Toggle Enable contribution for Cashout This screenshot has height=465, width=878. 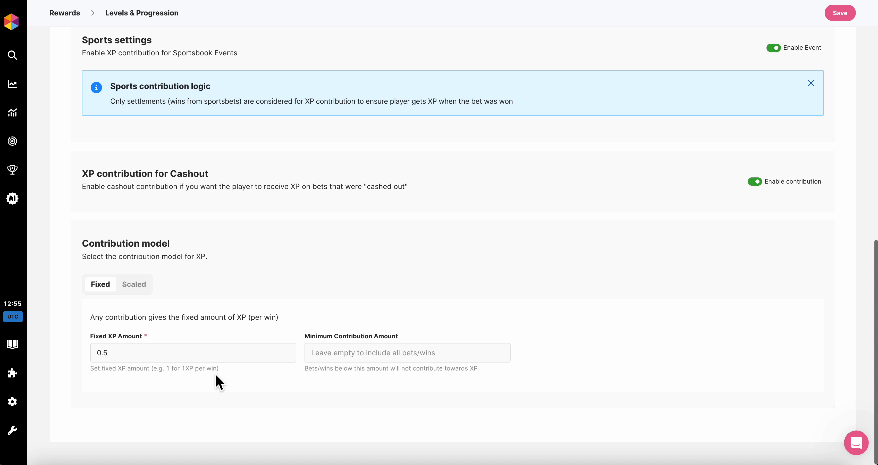click(x=754, y=182)
